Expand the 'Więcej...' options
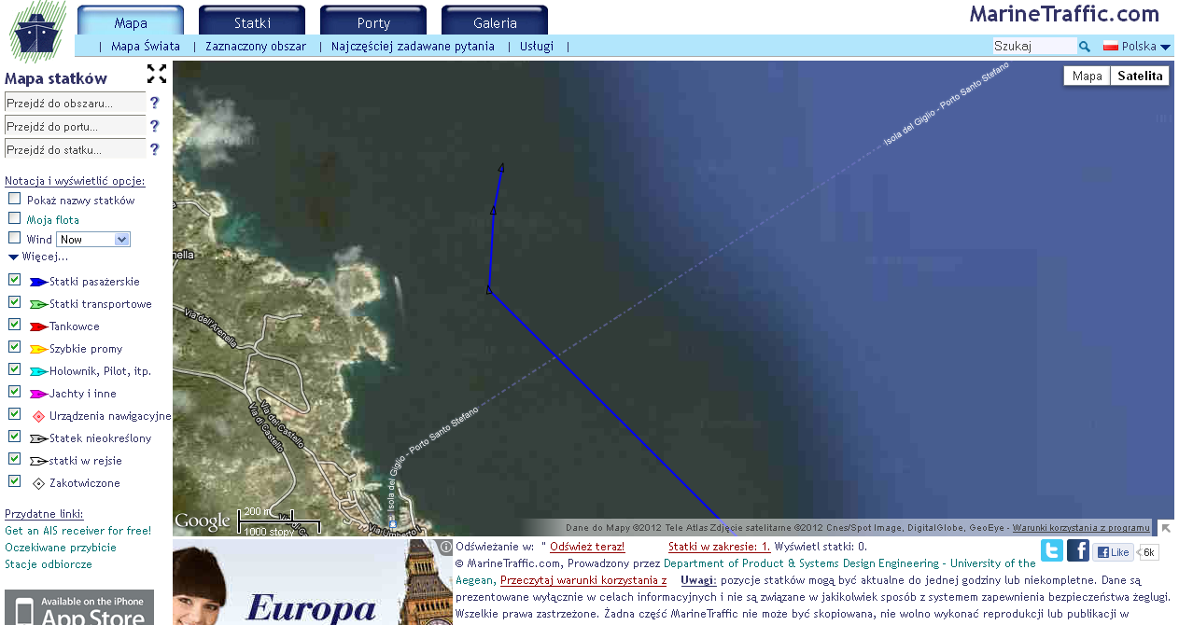 tap(37, 257)
